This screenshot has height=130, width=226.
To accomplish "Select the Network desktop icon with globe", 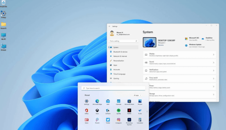I will point(4,47).
